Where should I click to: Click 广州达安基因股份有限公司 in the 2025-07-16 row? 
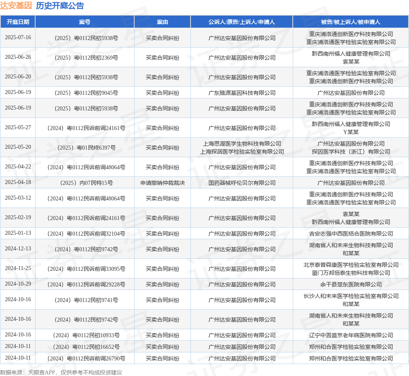[x=242, y=38]
